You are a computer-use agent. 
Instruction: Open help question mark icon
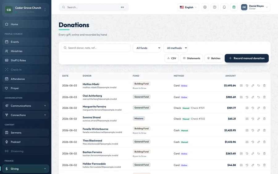pyautogui.click(x=215, y=7)
